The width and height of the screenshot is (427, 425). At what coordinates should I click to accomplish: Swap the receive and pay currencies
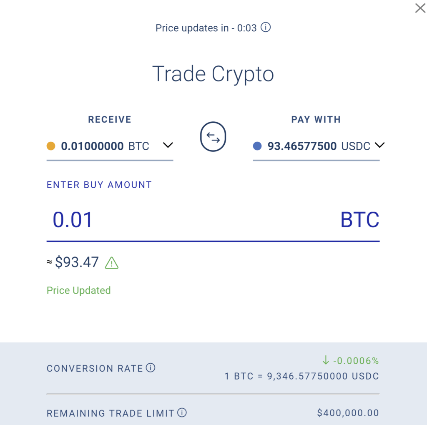click(213, 136)
